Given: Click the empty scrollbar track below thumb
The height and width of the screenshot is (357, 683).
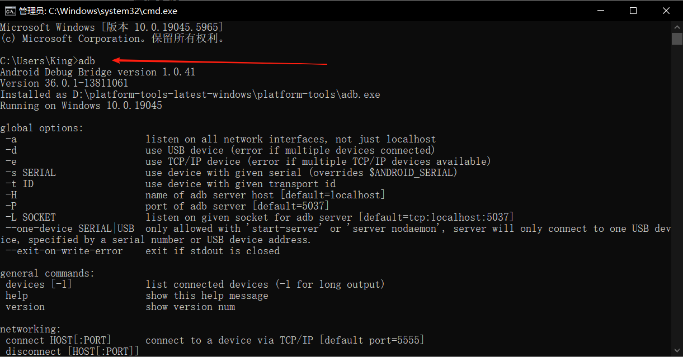Looking at the screenshot, I should click(x=677, y=196).
